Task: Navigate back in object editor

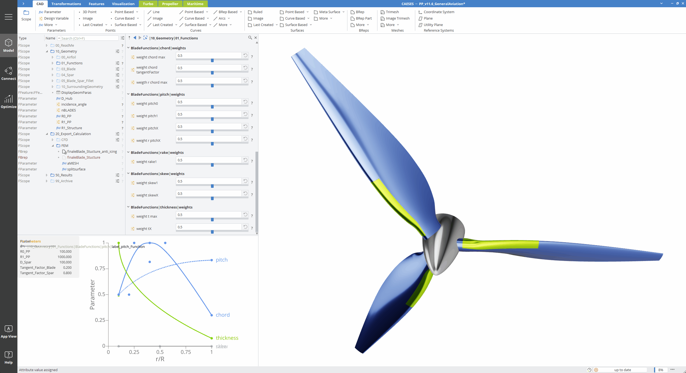Action: pos(135,38)
